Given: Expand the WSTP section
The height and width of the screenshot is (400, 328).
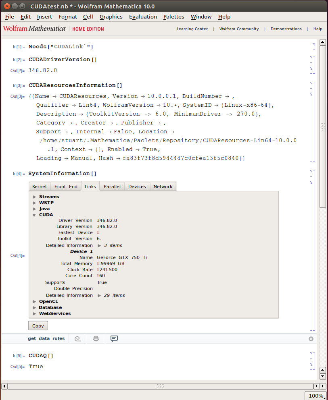Looking at the screenshot, I should tap(34, 203).
